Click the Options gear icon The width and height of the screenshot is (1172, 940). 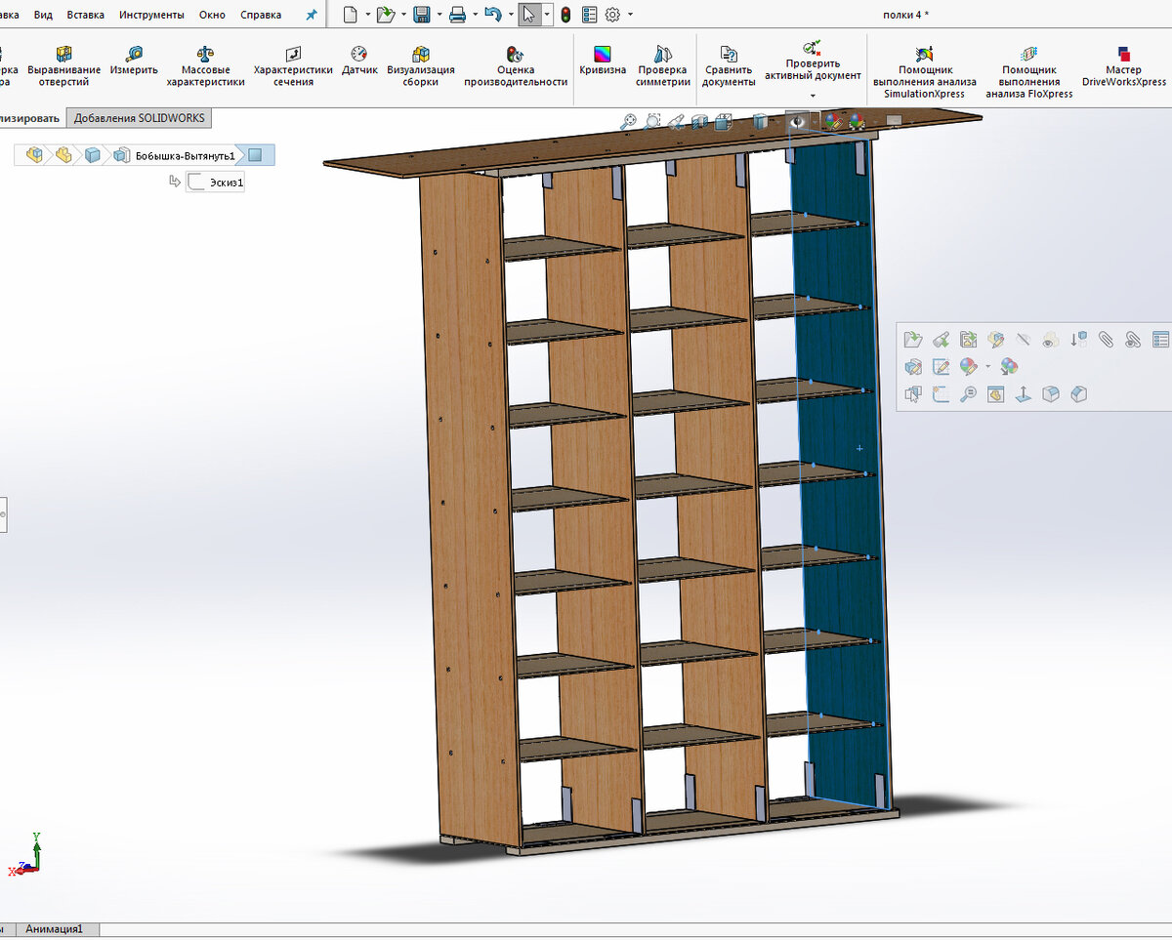pos(613,15)
